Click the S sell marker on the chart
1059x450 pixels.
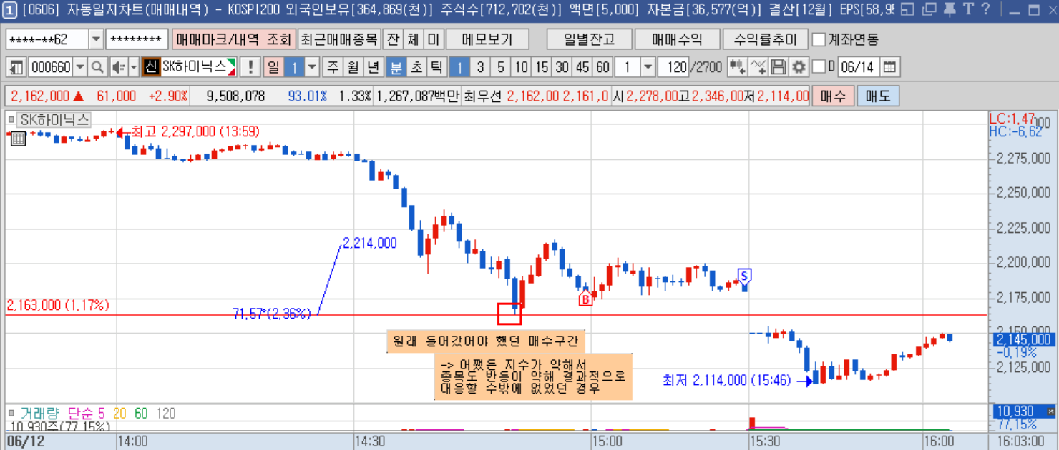744,276
